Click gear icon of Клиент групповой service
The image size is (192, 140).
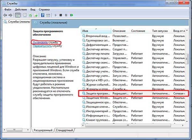coord(84,120)
